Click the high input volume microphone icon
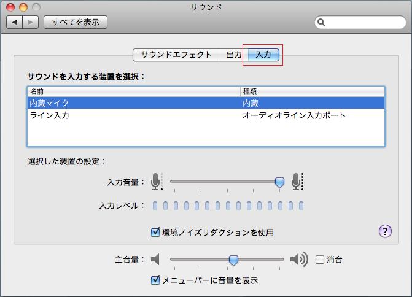Screen dimensions: 412x297 [x=297, y=182]
